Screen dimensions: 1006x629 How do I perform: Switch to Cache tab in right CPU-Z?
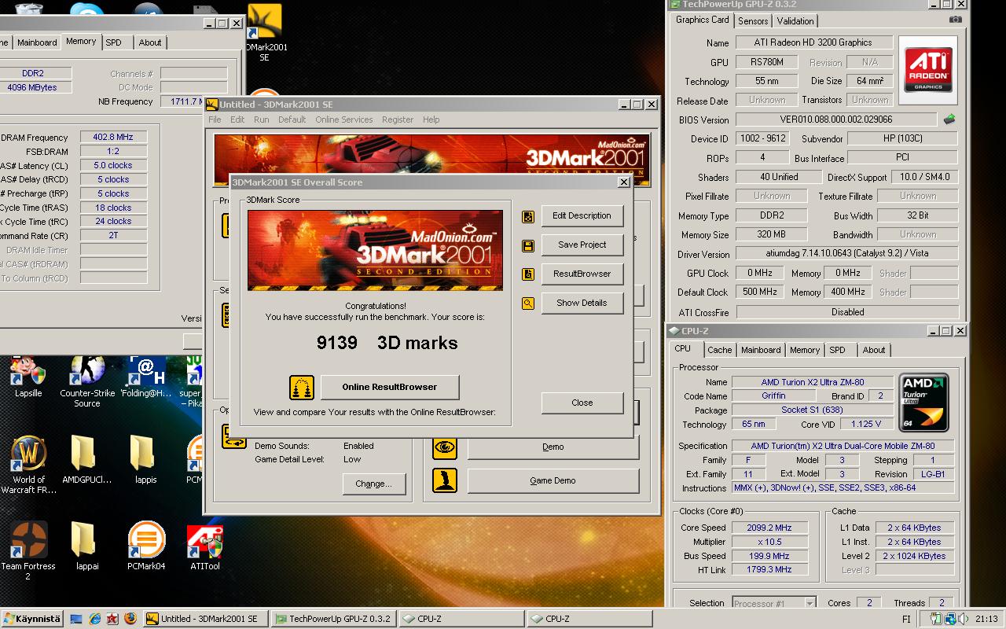(x=719, y=350)
